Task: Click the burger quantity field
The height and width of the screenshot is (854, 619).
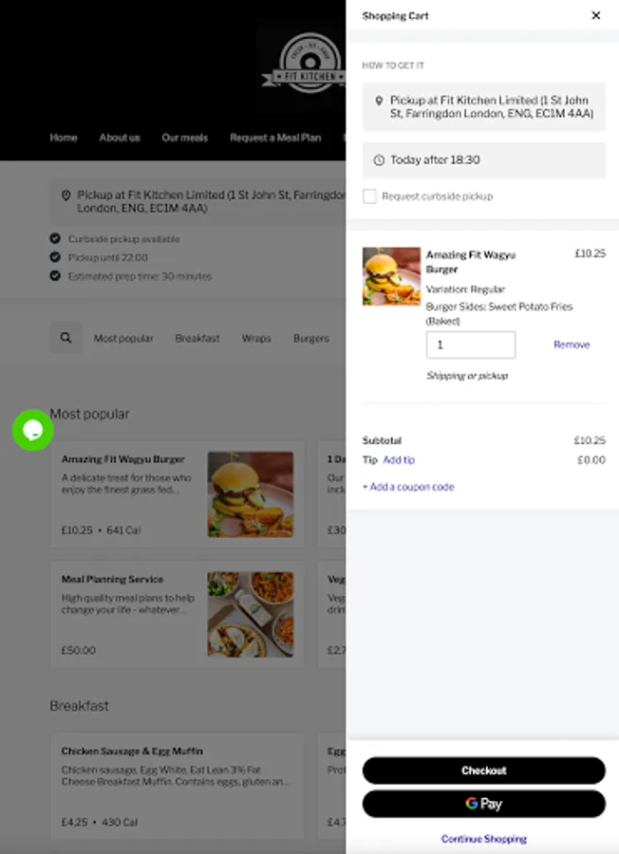Action: pos(471,344)
